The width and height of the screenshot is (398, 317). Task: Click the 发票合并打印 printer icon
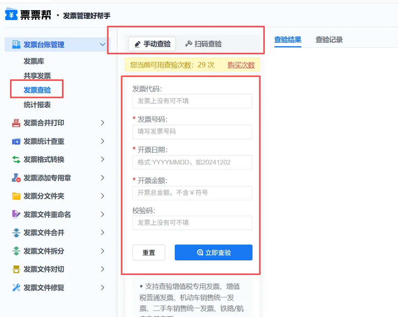click(16, 123)
